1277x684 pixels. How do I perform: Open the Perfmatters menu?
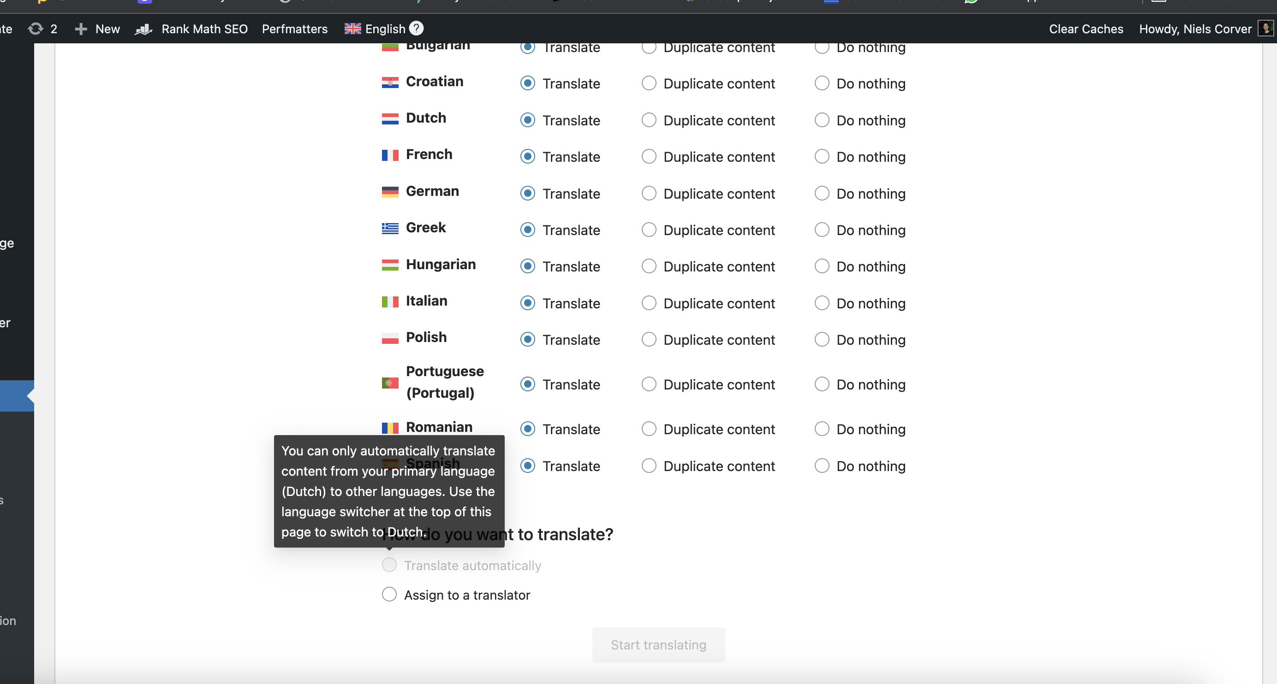click(294, 29)
